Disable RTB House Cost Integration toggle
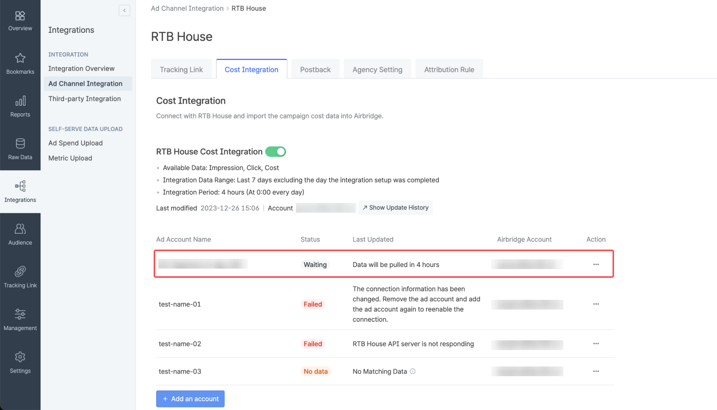The image size is (717, 410). (x=276, y=152)
